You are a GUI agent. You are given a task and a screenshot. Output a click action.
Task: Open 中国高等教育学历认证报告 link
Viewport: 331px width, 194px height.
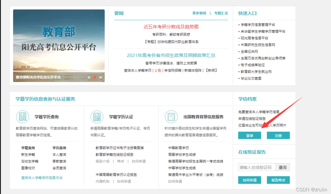(x=116, y=175)
